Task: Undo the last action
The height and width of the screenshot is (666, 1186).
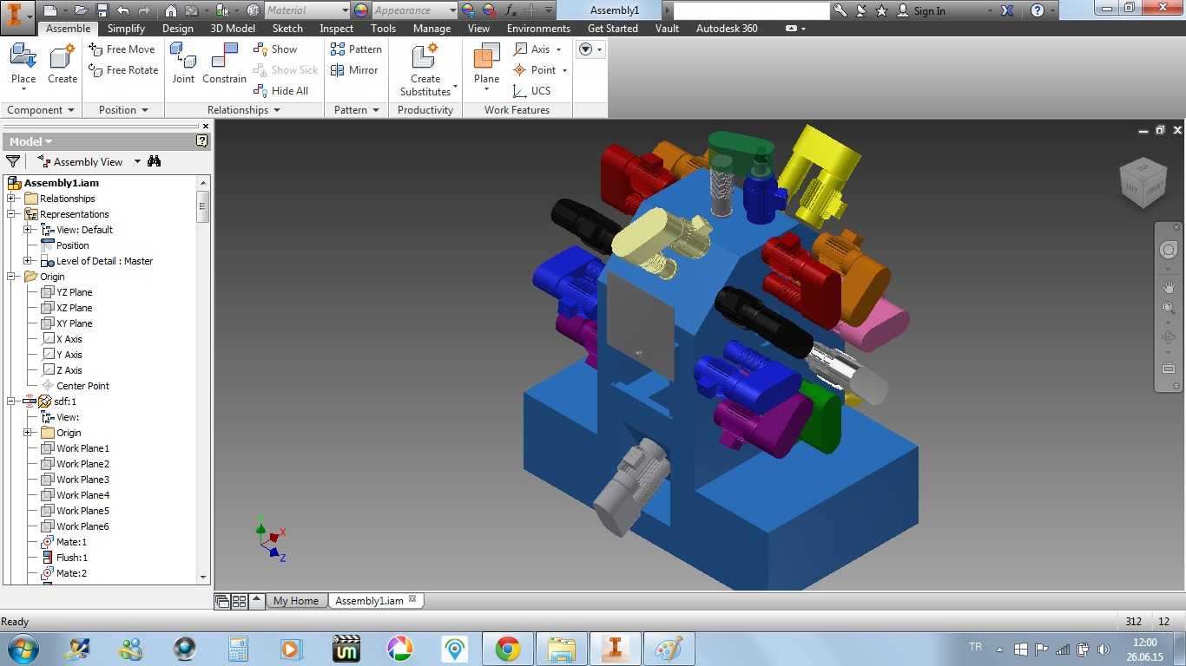Action: tap(122, 10)
